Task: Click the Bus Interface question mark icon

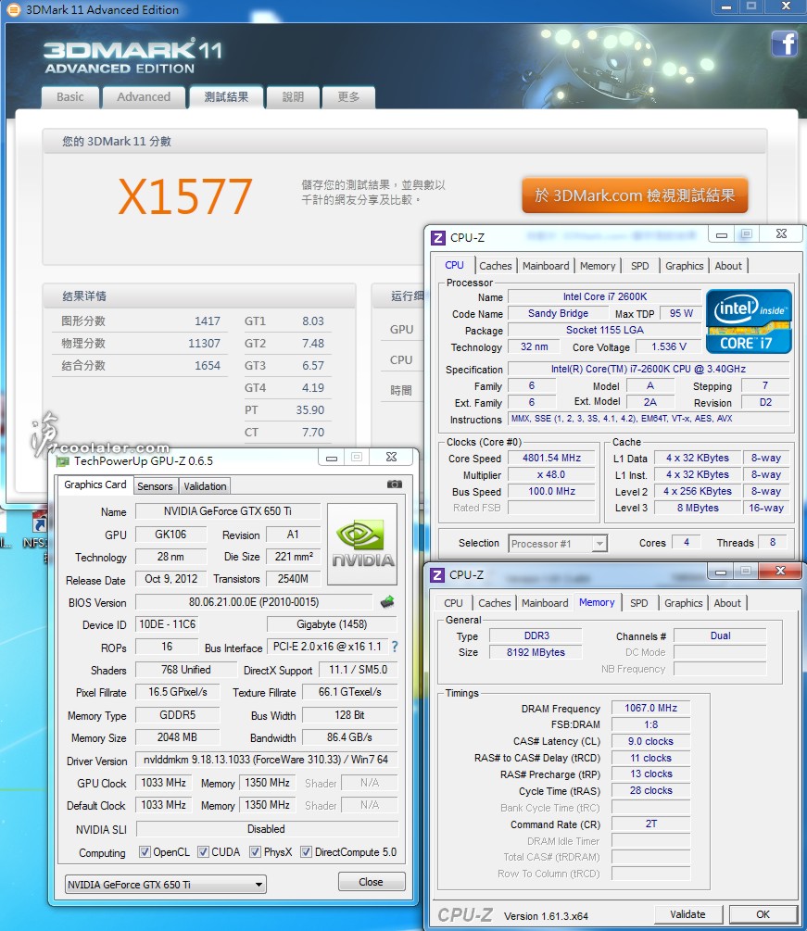Action: coord(395,647)
